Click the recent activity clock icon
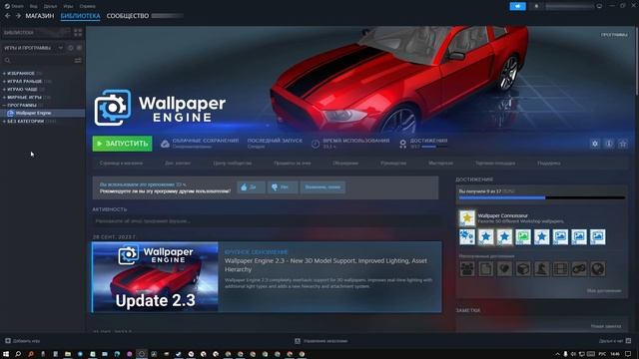 point(71,48)
